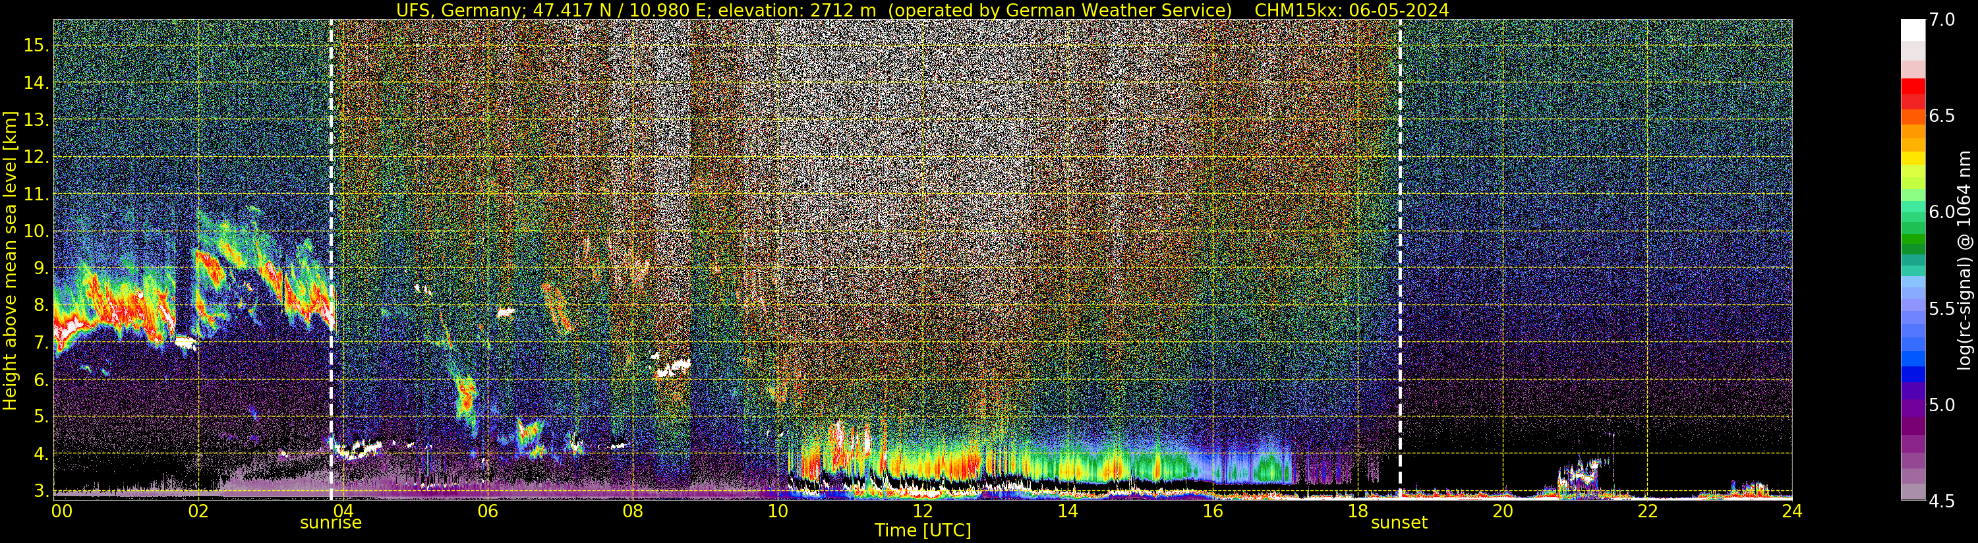Click the white swatch at colorbar top
This screenshot has height=543, width=1978.
point(1913,29)
